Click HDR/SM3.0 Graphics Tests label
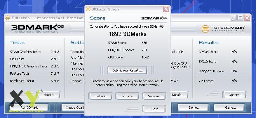This screenshot has height=118, width=256. point(29,66)
